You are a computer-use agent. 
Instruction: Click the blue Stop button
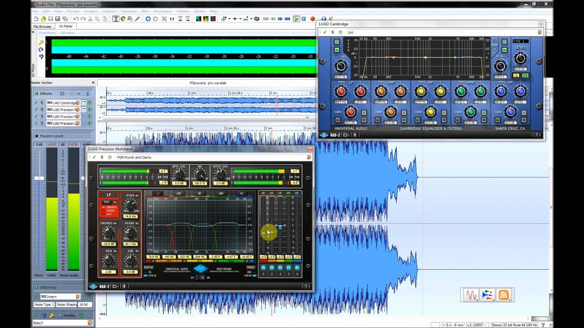click(304, 19)
